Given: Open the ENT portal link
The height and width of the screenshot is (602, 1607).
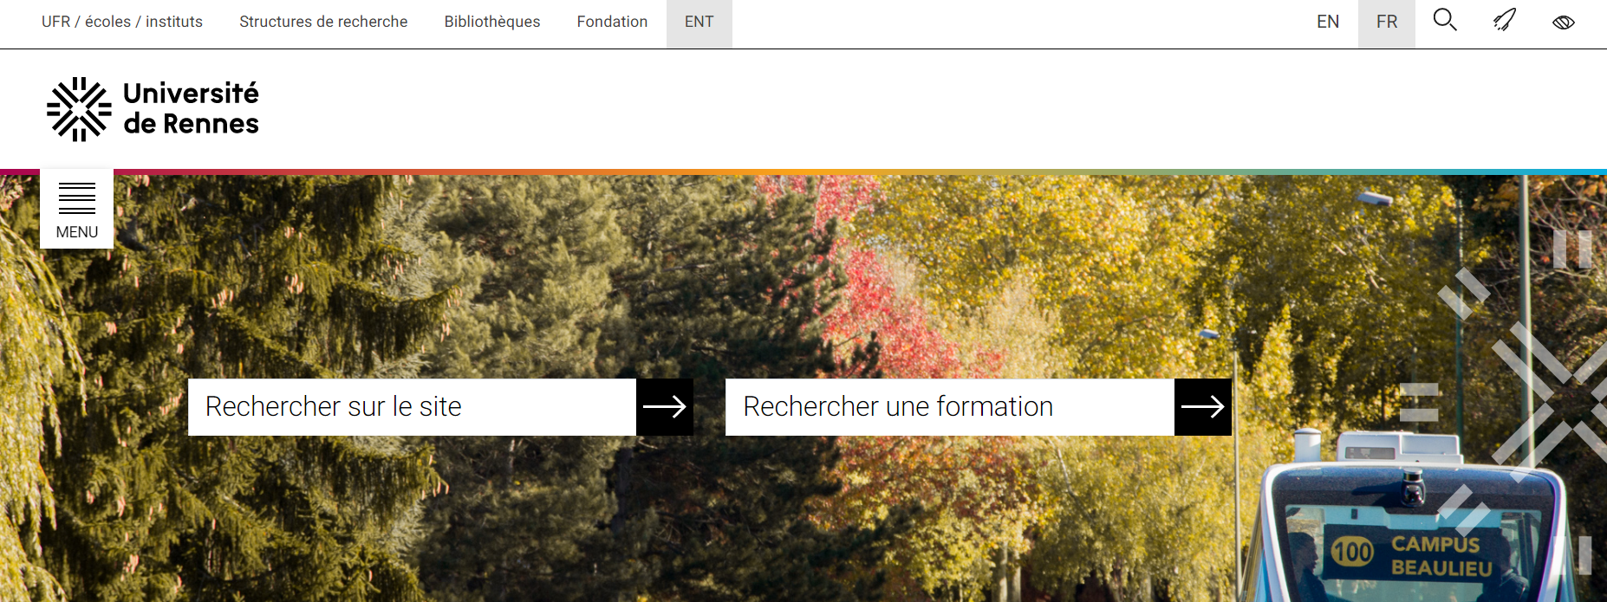Looking at the screenshot, I should [699, 23].
